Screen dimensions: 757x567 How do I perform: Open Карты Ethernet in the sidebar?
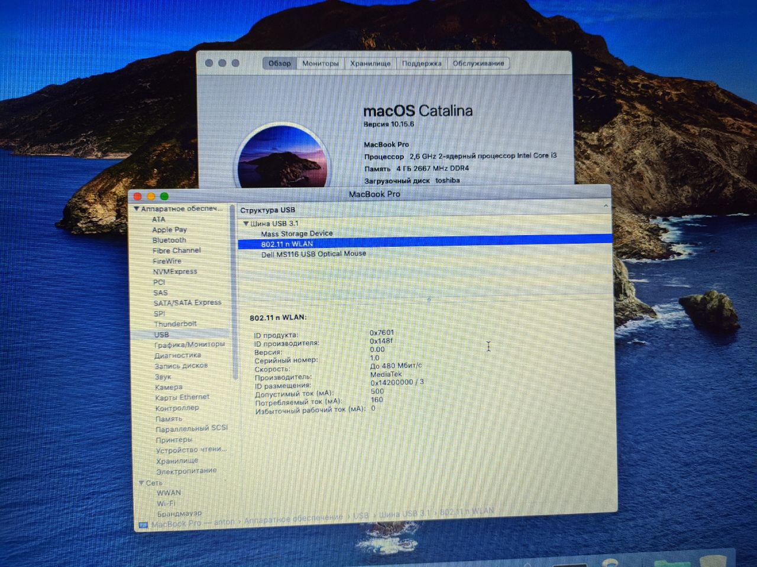click(x=182, y=397)
